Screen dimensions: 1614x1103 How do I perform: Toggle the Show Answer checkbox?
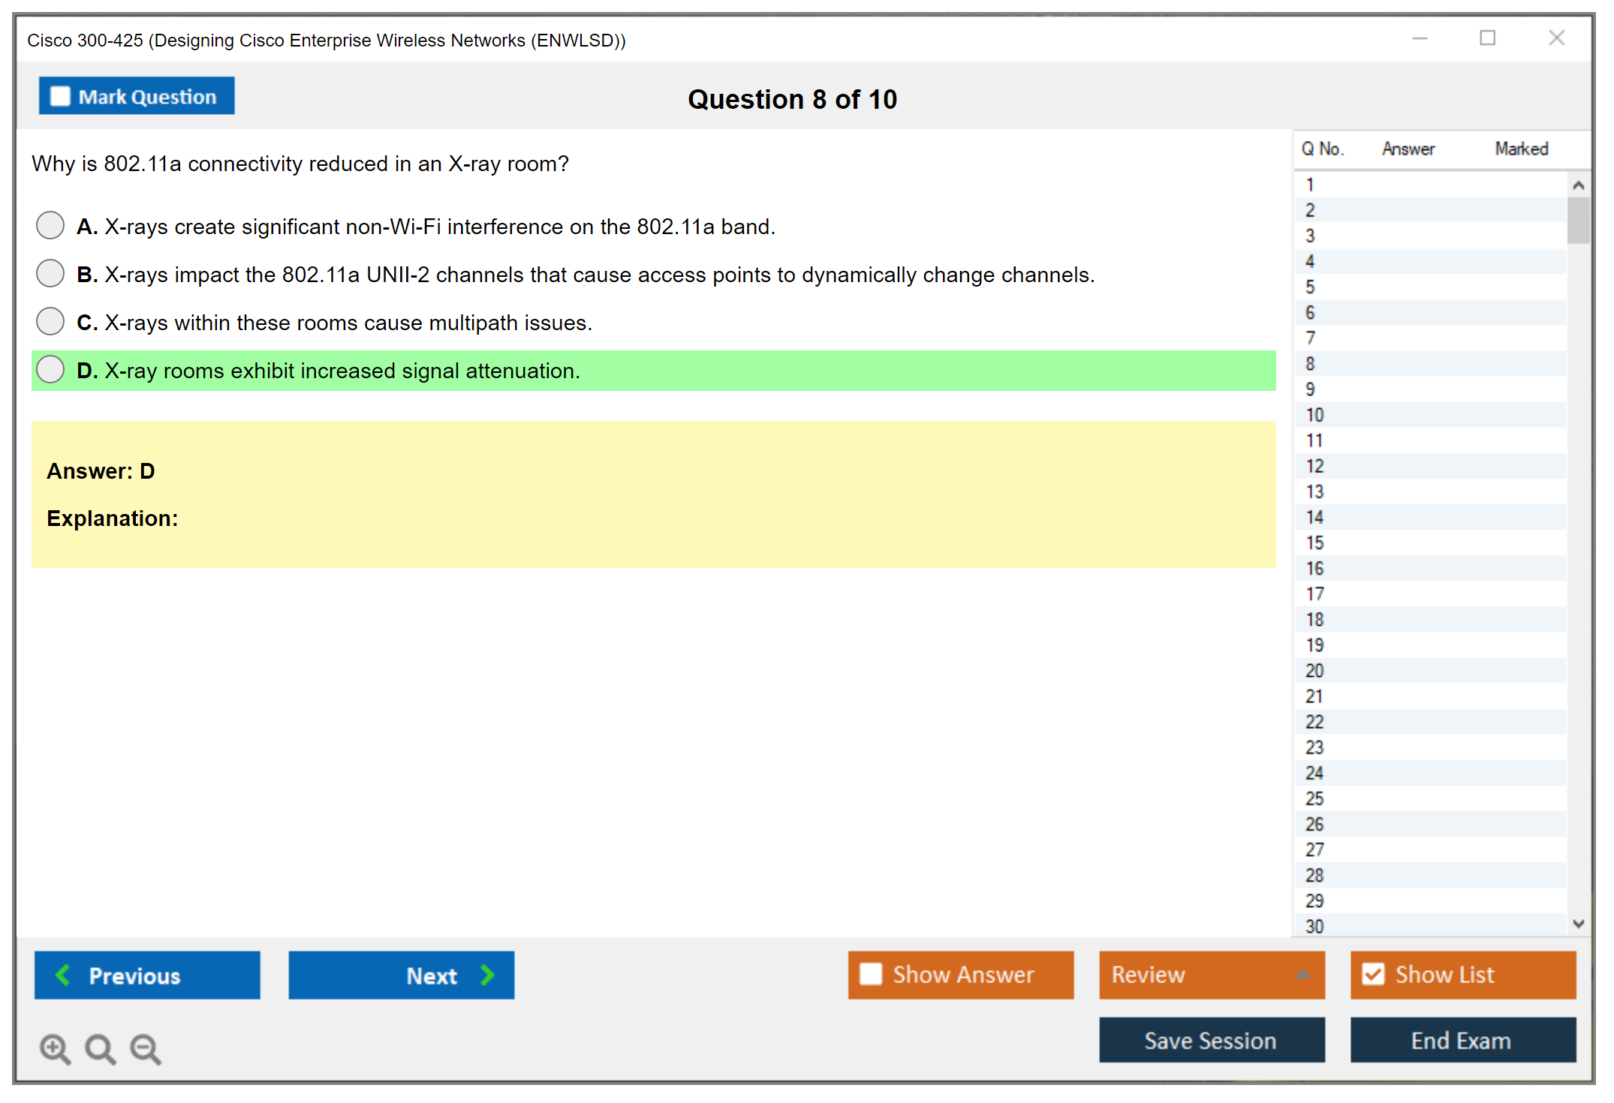coord(871,974)
